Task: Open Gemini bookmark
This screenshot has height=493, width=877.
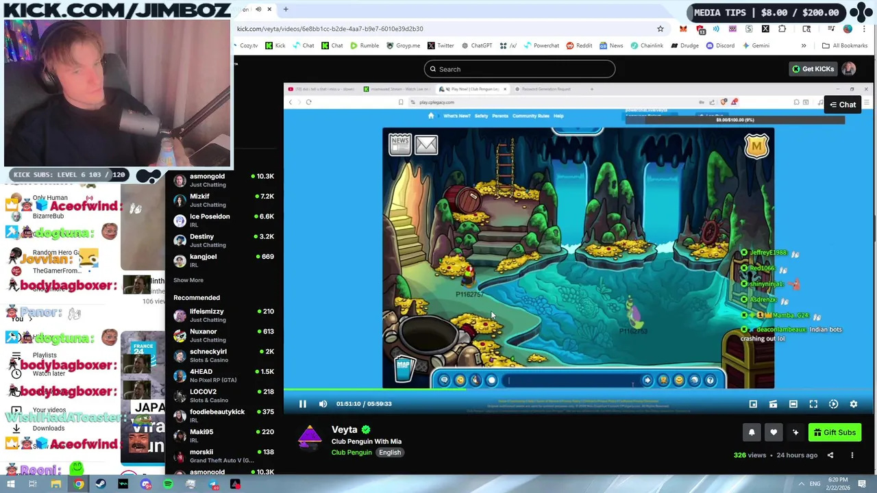Action: (x=756, y=46)
